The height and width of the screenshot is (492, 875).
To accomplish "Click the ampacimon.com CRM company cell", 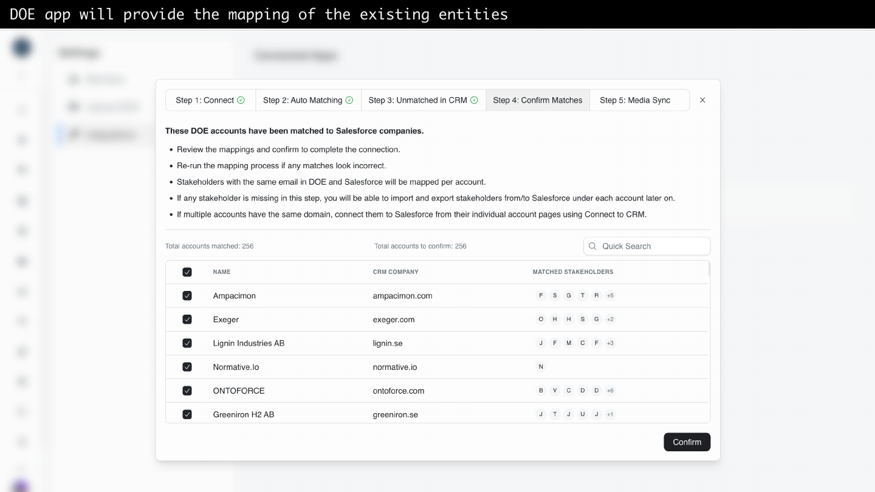I will click(402, 296).
